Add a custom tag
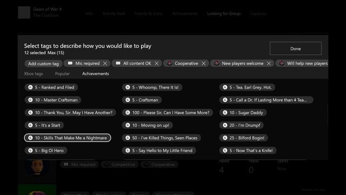 pos(43,64)
